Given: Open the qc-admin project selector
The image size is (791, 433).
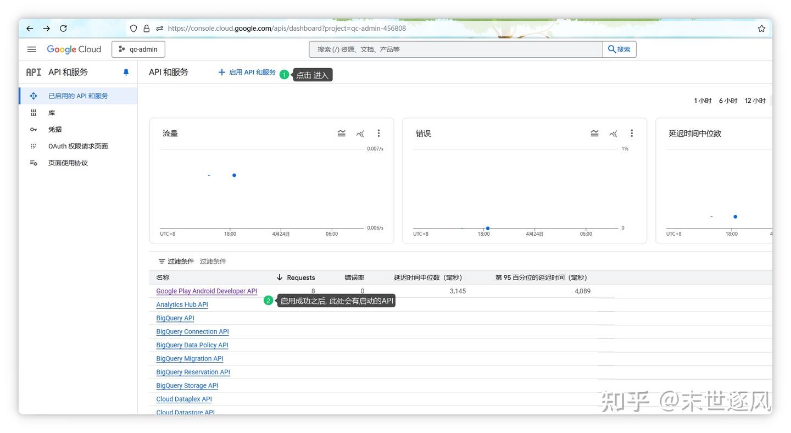Looking at the screenshot, I should click(138, 49).
